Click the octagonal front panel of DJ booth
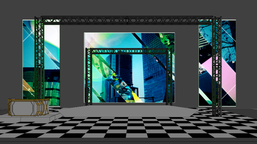The height and width of the screenshot is (144, 257). click(x=23, y=108)
